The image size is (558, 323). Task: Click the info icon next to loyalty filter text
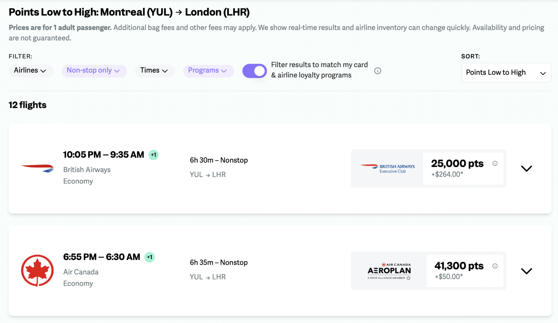point(378,70)
